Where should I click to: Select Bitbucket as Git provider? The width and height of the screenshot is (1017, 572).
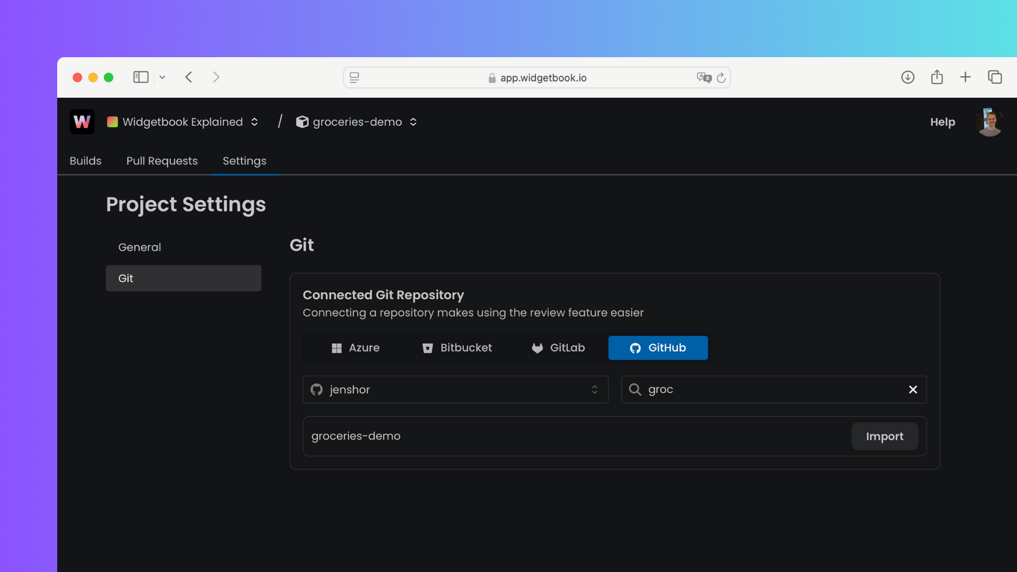(457, 348)
